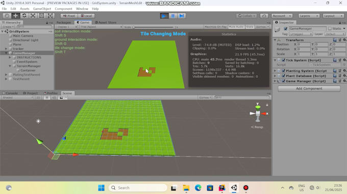Click the Add Component button
This screenshot has height=194, width=347.
coord(309,88)
